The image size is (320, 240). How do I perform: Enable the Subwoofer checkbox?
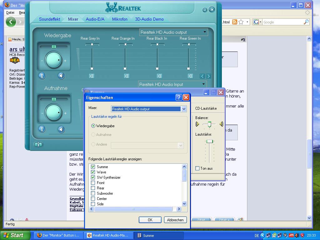pyautogui.click(x=93, y=193)
